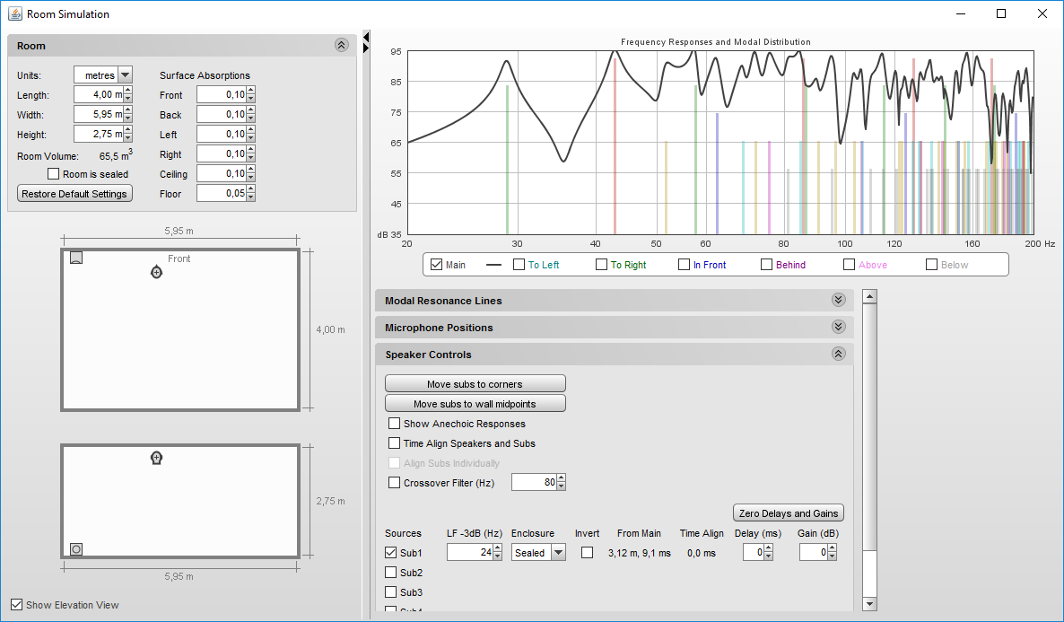
Task: Click the Ceiling absorption field
Action: point(222,173)
